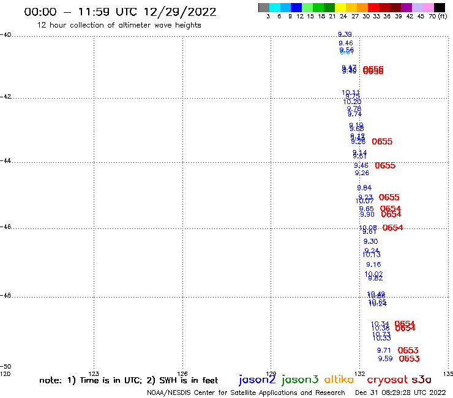The image size is (453, 398).
Task: Click the '(ft)' unit label on color bar
Action: click(443, 16)
